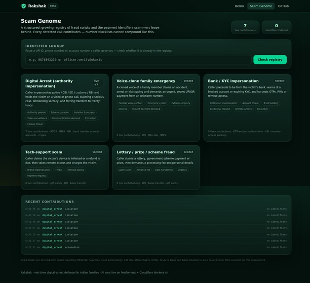Screen dimensions: 310x283
Task: Open the Demo nav item
Action: [239, 6]
